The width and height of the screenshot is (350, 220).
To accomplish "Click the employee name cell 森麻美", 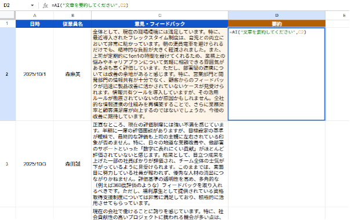I will coord(72,74).
